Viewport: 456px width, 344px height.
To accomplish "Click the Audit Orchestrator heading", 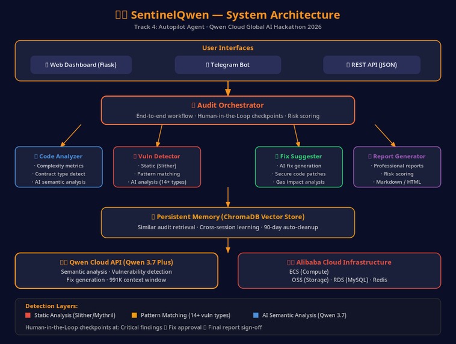I will pyautogui.click(x=228, y=105).
